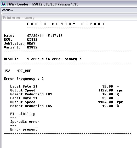
Task: Click the RESULT line text
Action: point(43,59)
